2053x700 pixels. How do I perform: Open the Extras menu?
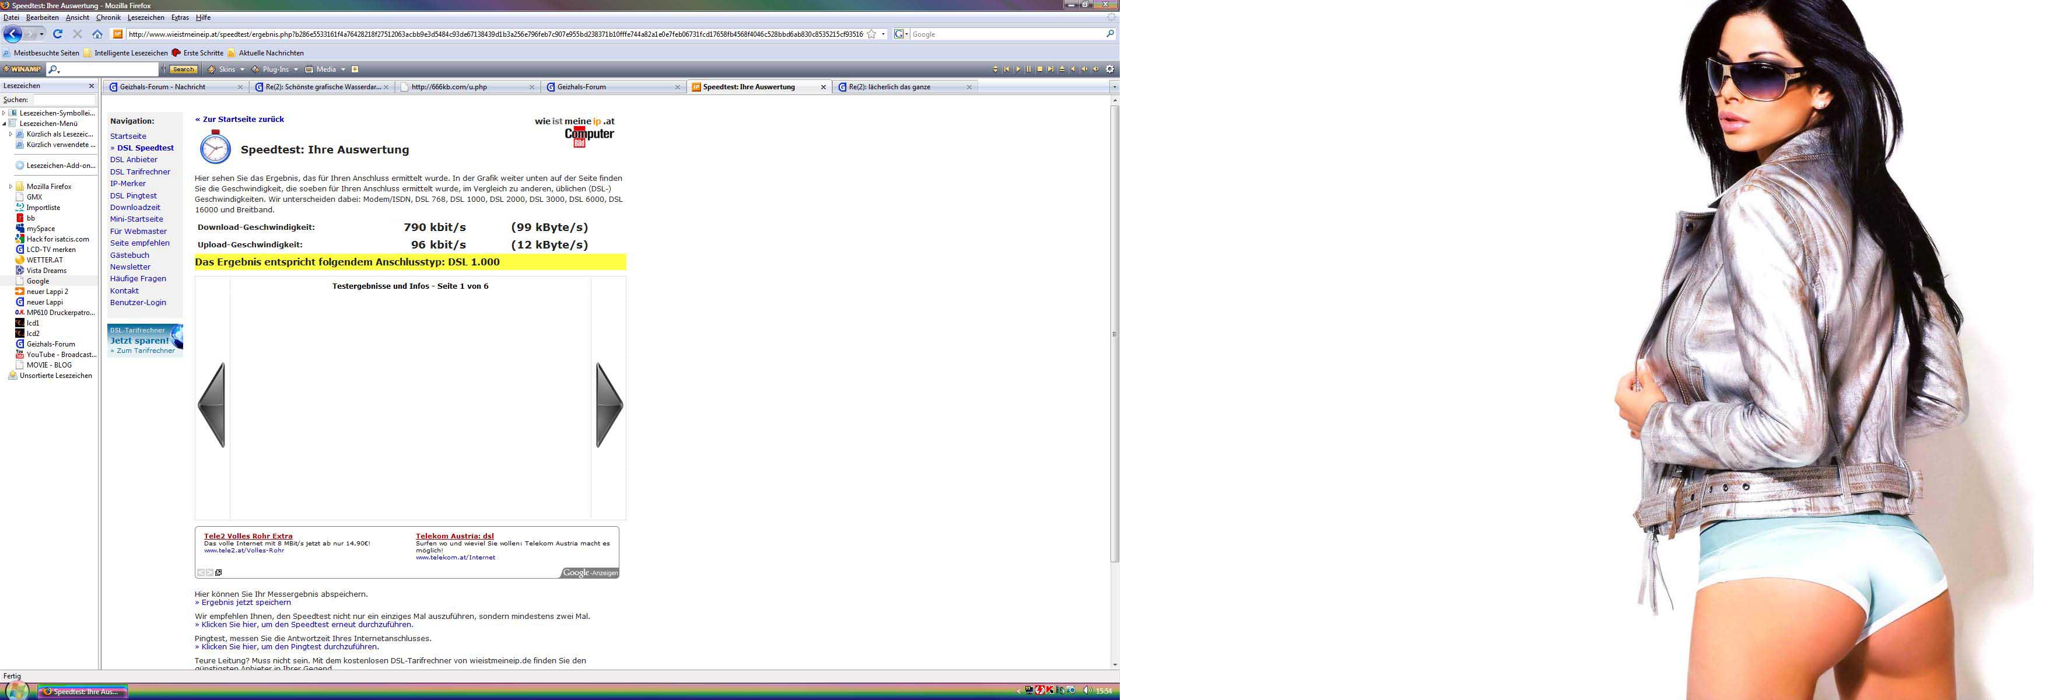(180, 17)
